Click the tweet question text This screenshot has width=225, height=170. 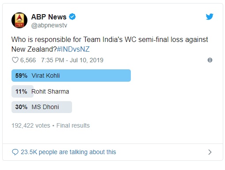110,44
